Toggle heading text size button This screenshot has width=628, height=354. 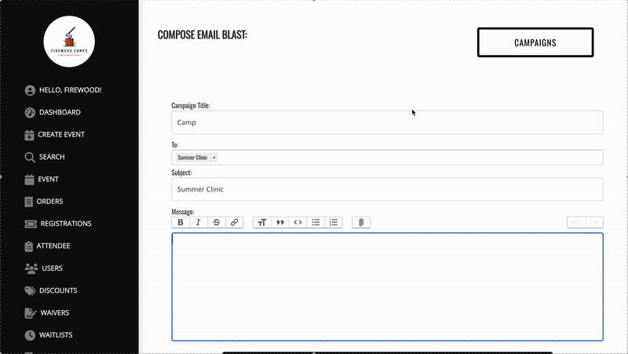262,222
